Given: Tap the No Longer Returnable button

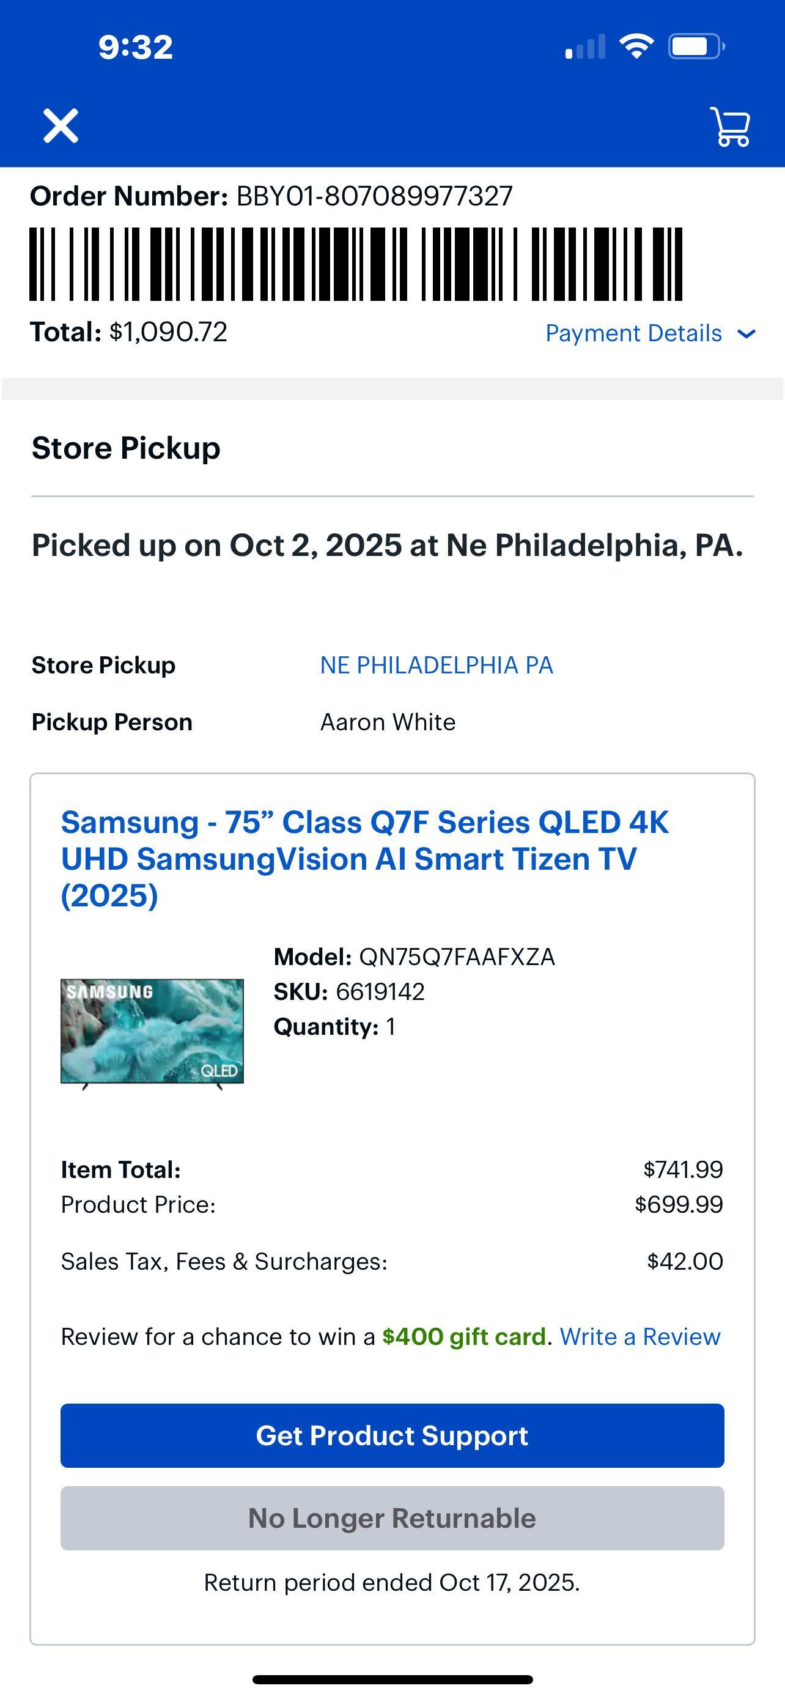Looking at the screenshot, I should tap(392, 1517).
